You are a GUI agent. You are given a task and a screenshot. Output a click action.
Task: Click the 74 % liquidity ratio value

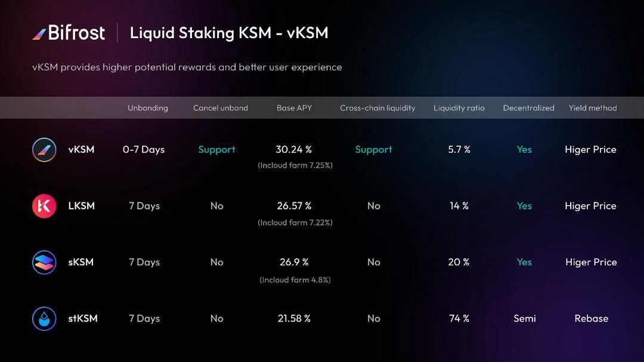coord(459,318)
